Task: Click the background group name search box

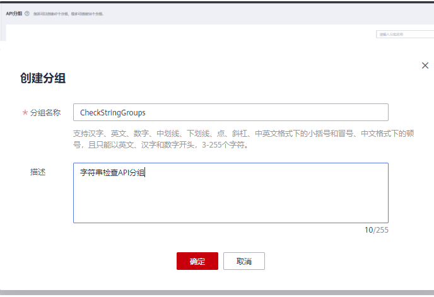Action: (405, 34)
